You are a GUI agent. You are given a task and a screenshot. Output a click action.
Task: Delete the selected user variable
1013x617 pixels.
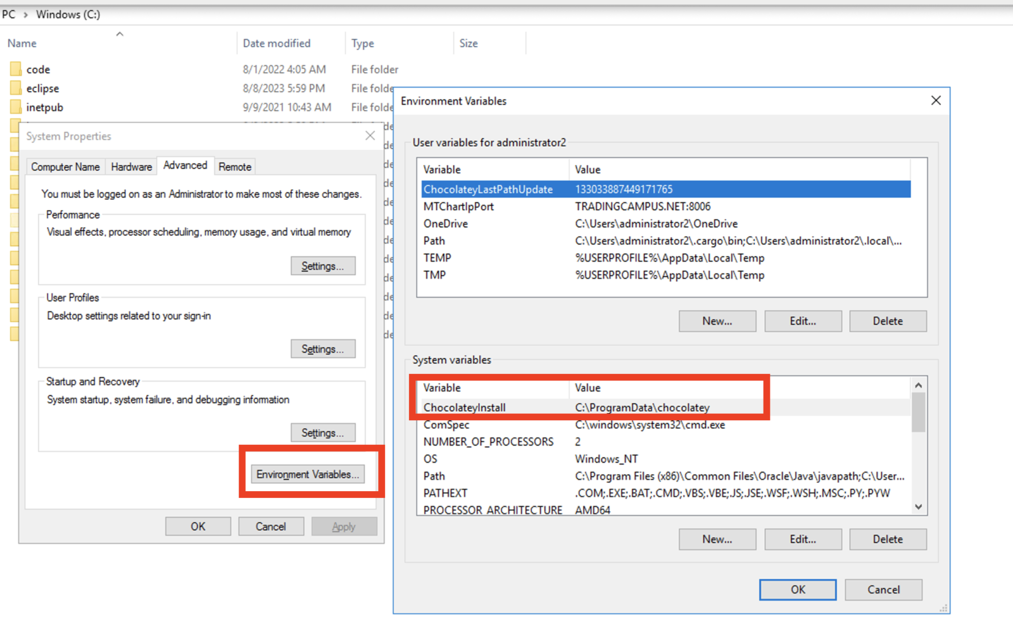pos(887,321)
